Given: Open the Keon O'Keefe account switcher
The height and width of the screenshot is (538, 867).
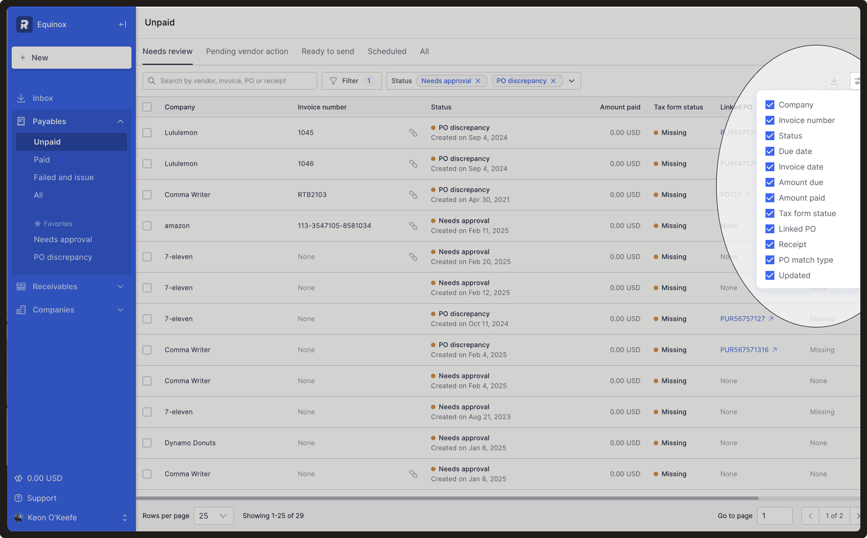Looking at the screenshot, I should pos(124,517).
